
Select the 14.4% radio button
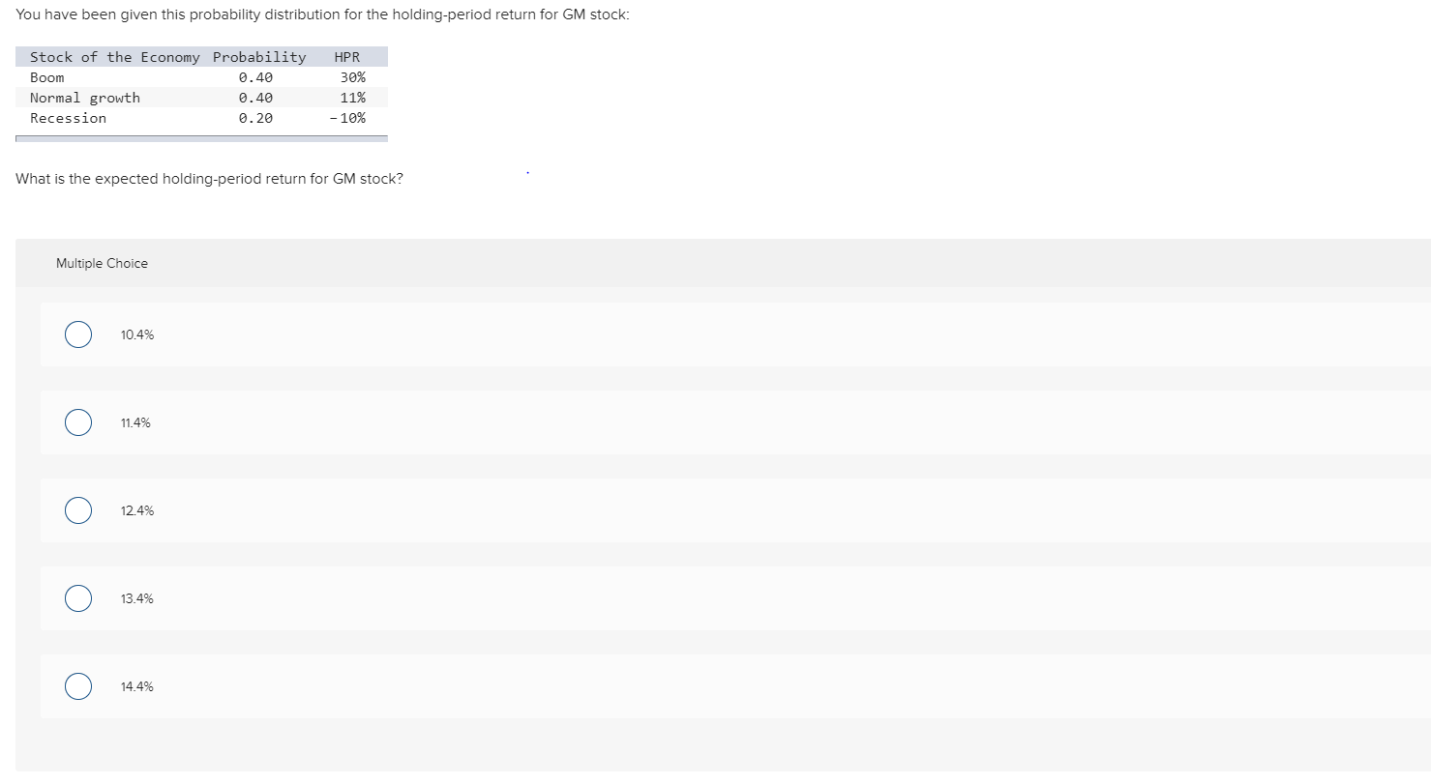point(78,685)
